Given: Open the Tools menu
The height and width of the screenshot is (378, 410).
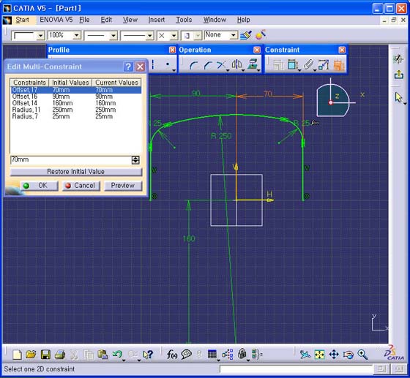Looking at the screenshot, I should [184, 20].
